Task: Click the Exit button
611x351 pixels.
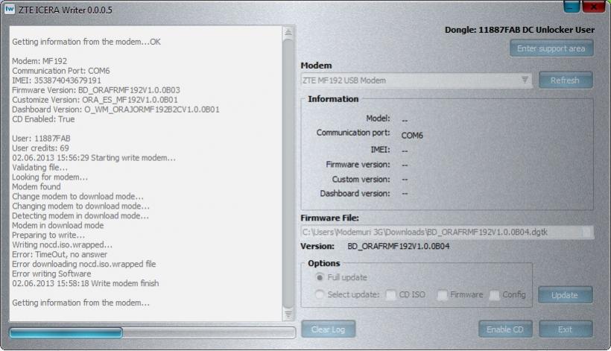Action: coord(566,329)
